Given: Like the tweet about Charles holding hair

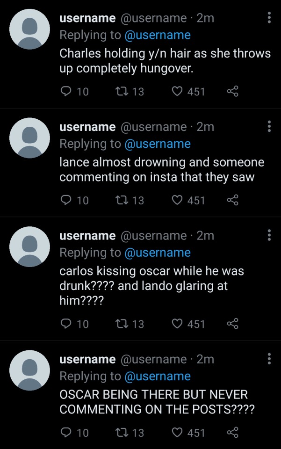Looking at the screenshot, I should click(177, 92).
